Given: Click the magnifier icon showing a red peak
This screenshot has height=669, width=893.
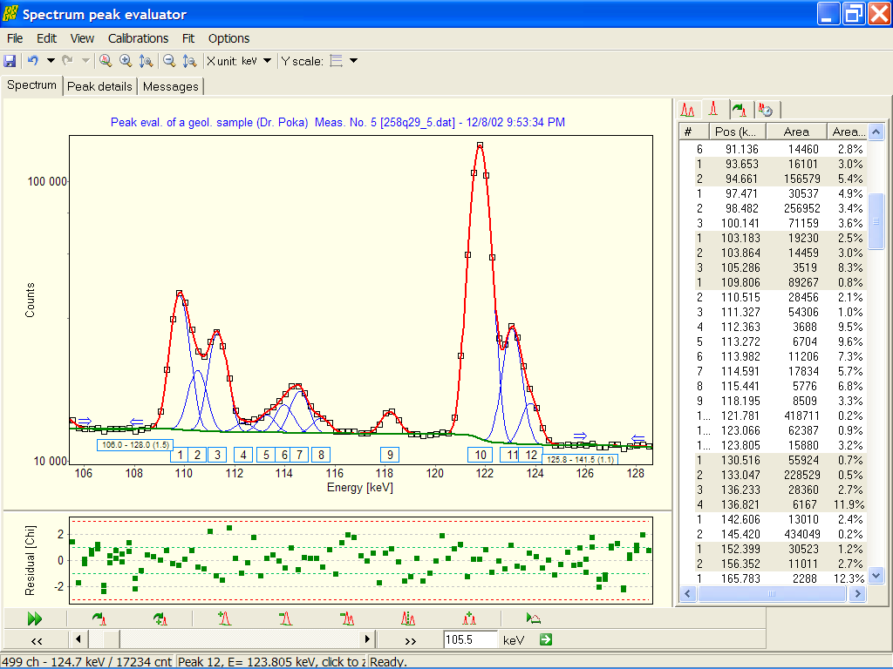Looking at the screenshot, I should click(106, 61).
